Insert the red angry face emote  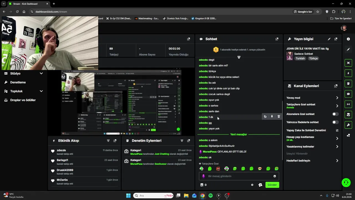click(x=218, y=169)
